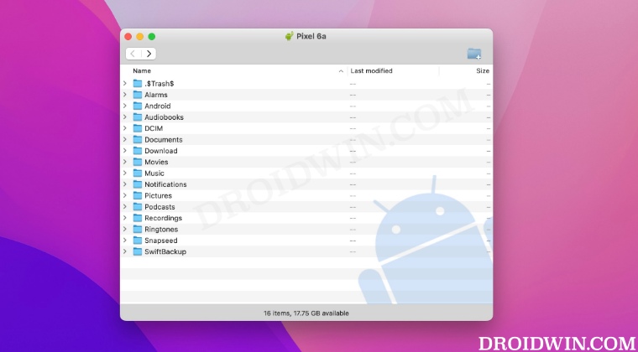638x352 pixels.
Task: Expand the DCIM folder
Action: 125,128
